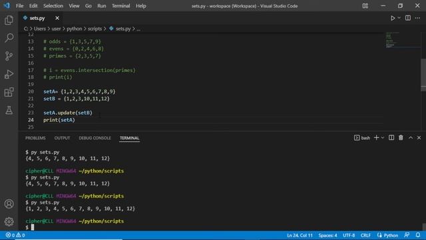
Task: Run Python file with play button
Action: [x=393, y=18]
